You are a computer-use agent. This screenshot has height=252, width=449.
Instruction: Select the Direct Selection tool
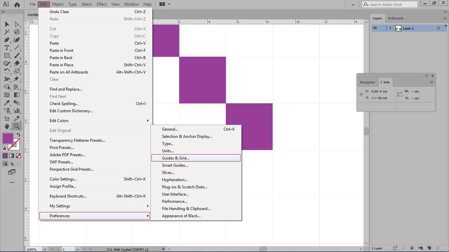pyautogui.click(x=17, y=24)
